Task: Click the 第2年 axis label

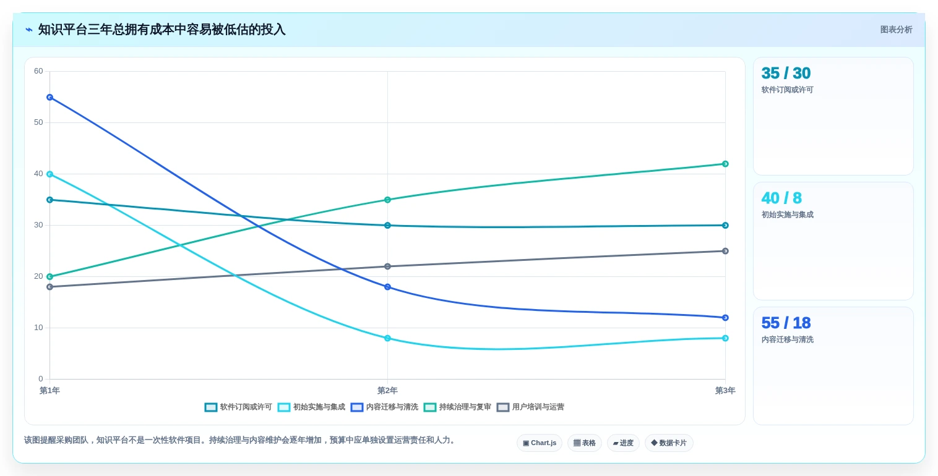Action: click(387, 391)
